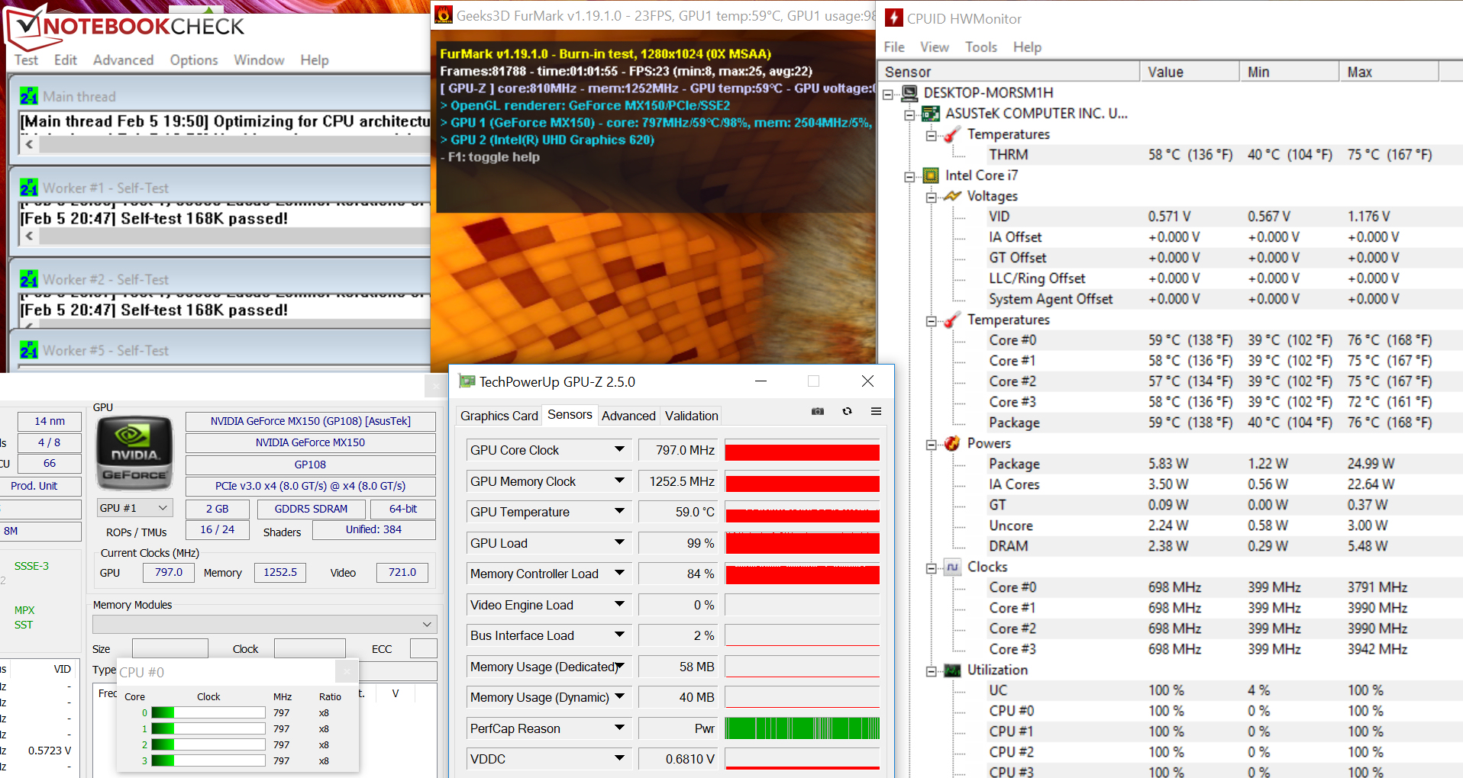Click the Worker #1 Self-Test window icon
1463x778 pixels.
coord(29,188)
